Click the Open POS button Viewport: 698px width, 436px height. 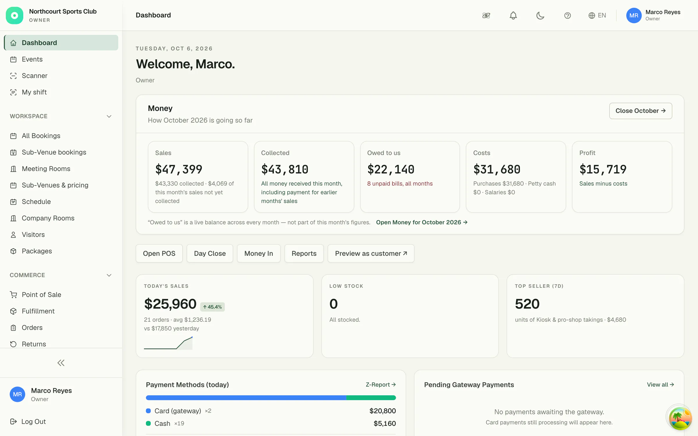coord(159,253)
